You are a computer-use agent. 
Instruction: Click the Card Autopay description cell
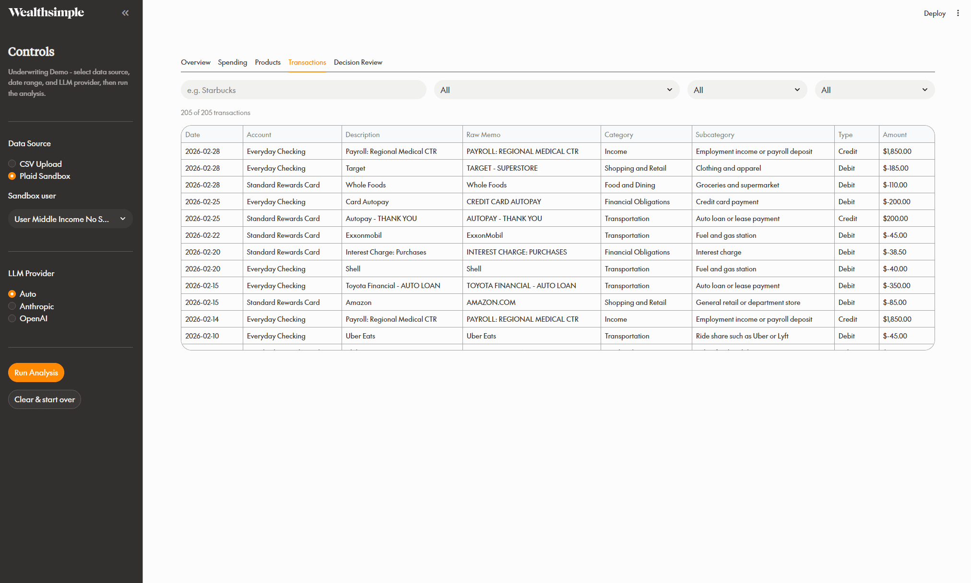click(x=402, y=202)
